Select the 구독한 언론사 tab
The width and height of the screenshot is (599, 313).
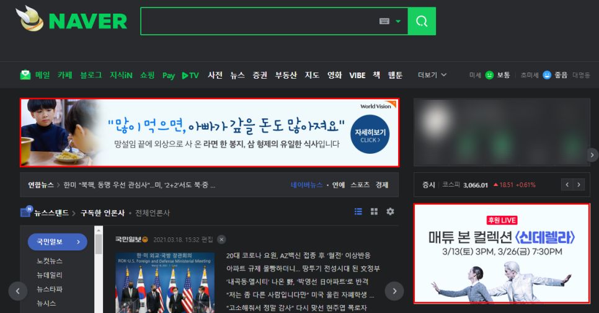[x=102, y=213]
